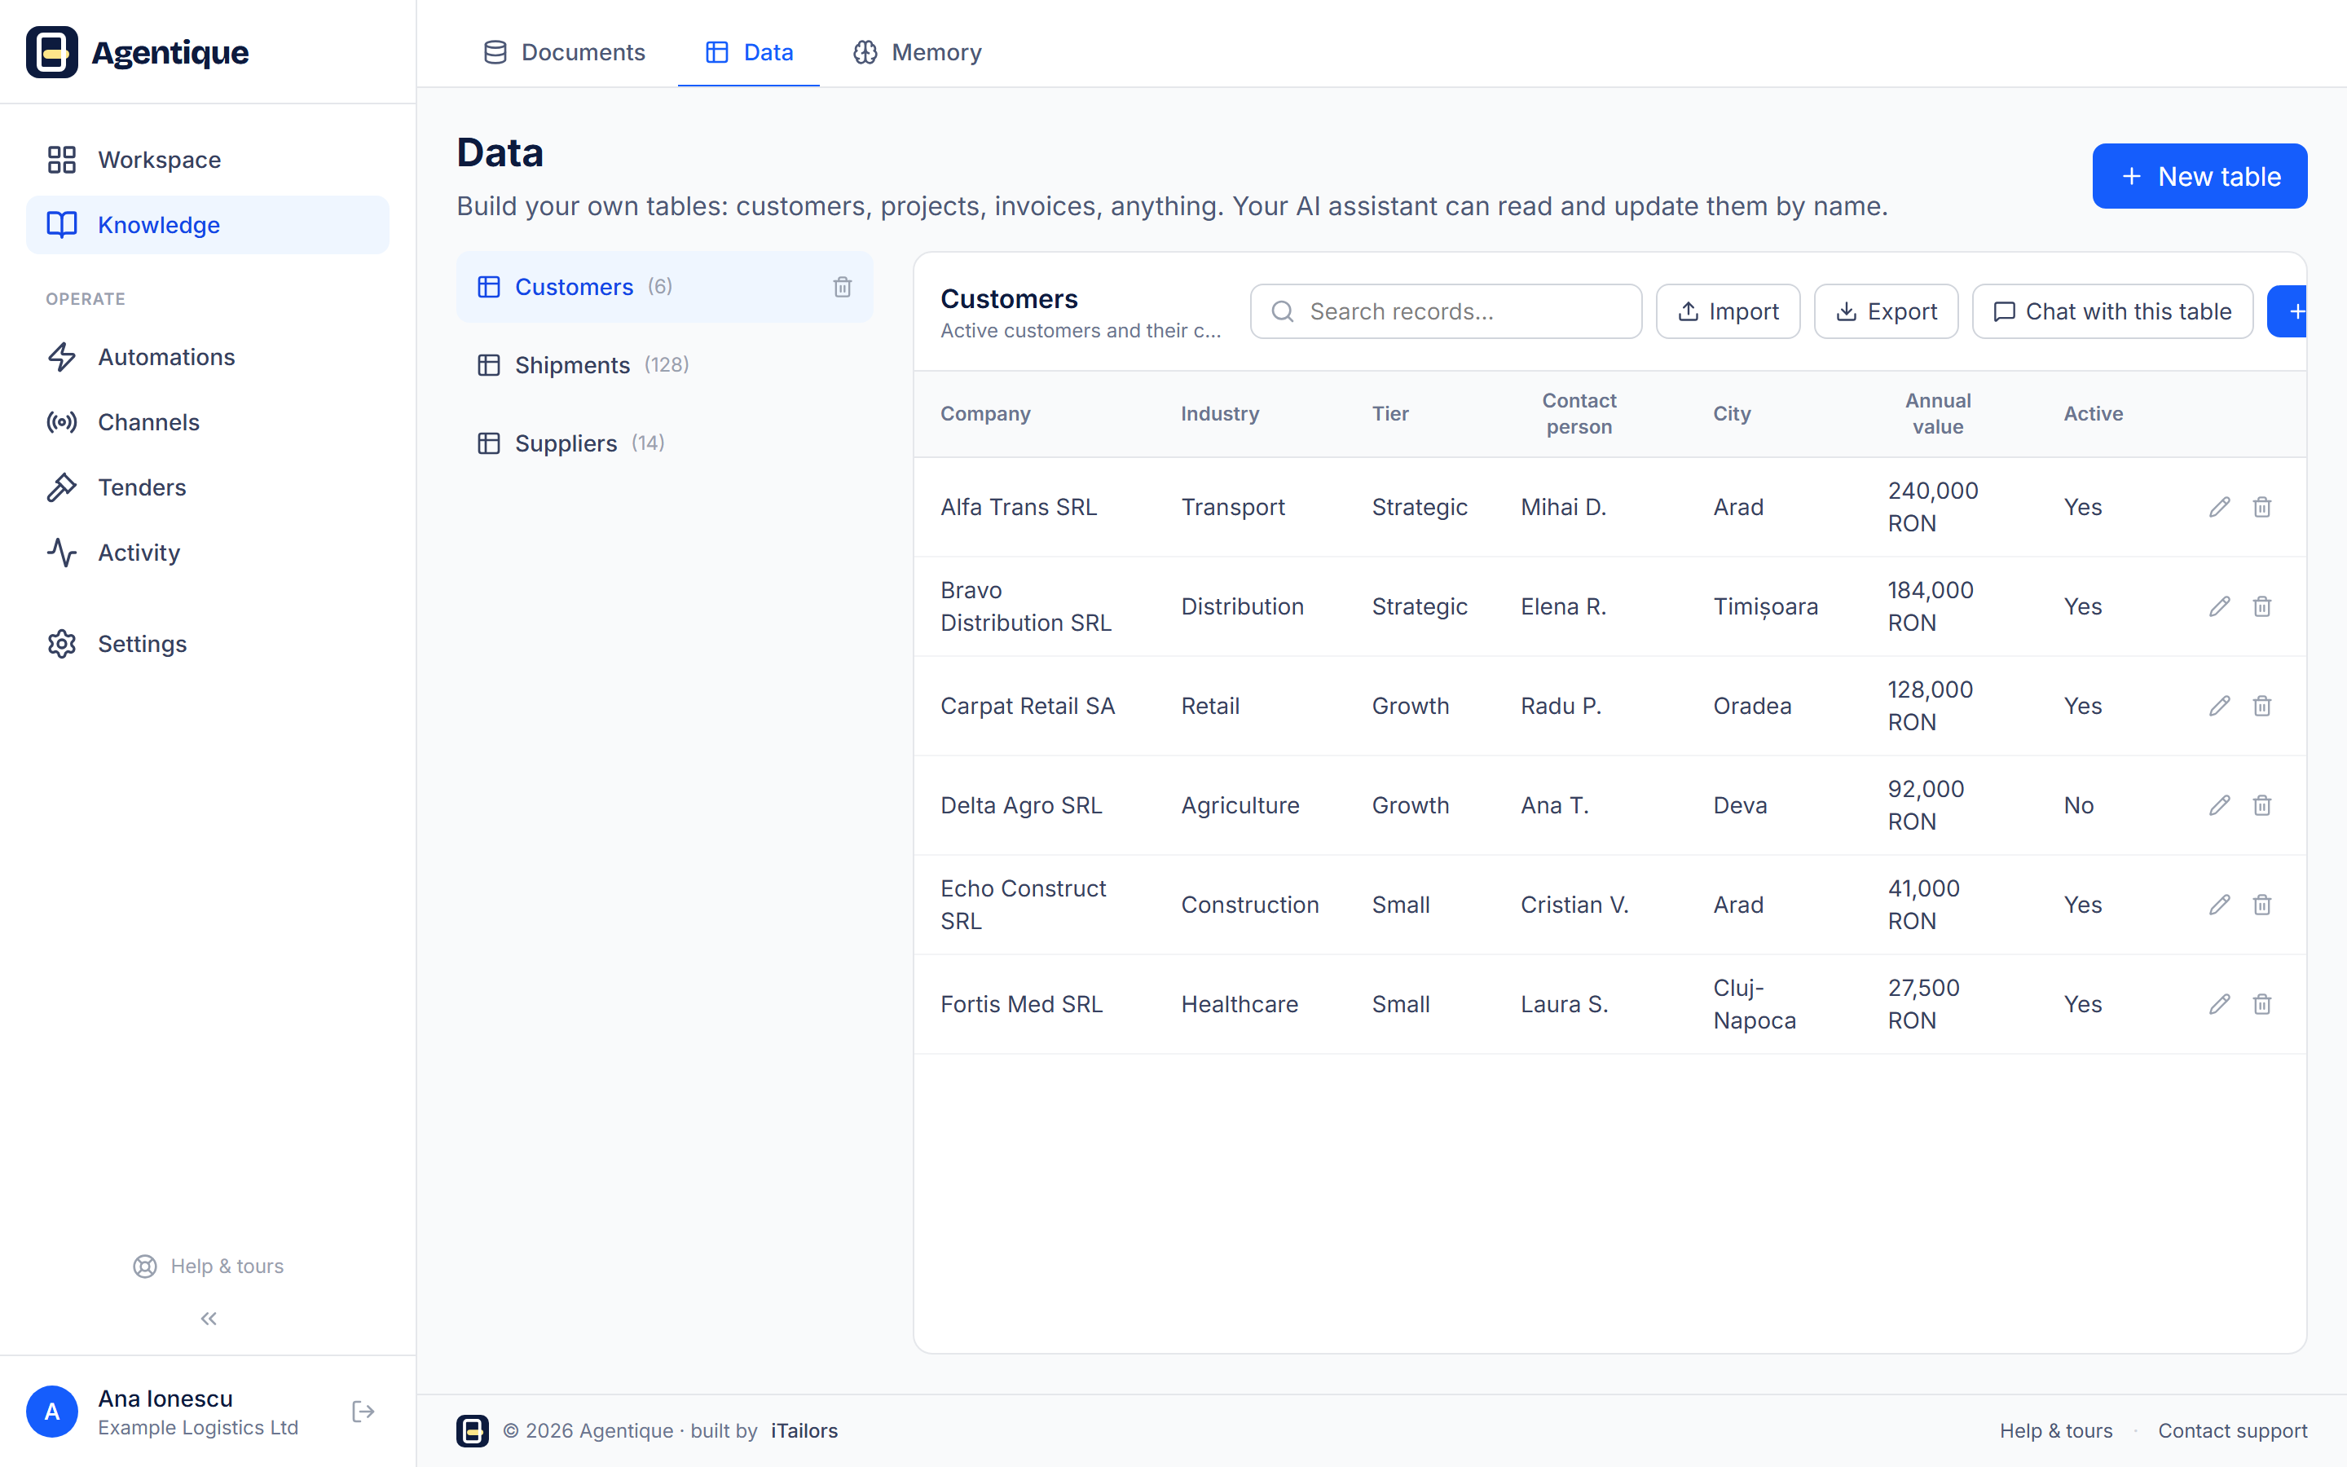Click the footer Help & tours link
The image size is (2347, 1467).
[x=2055, y=1431]
